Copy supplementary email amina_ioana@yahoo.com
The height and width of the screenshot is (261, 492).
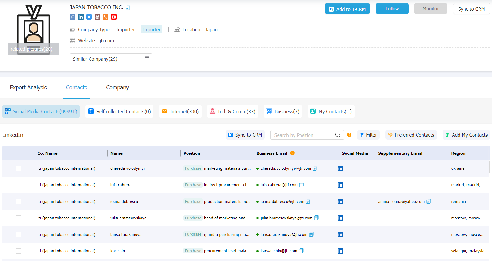(429, 201)
